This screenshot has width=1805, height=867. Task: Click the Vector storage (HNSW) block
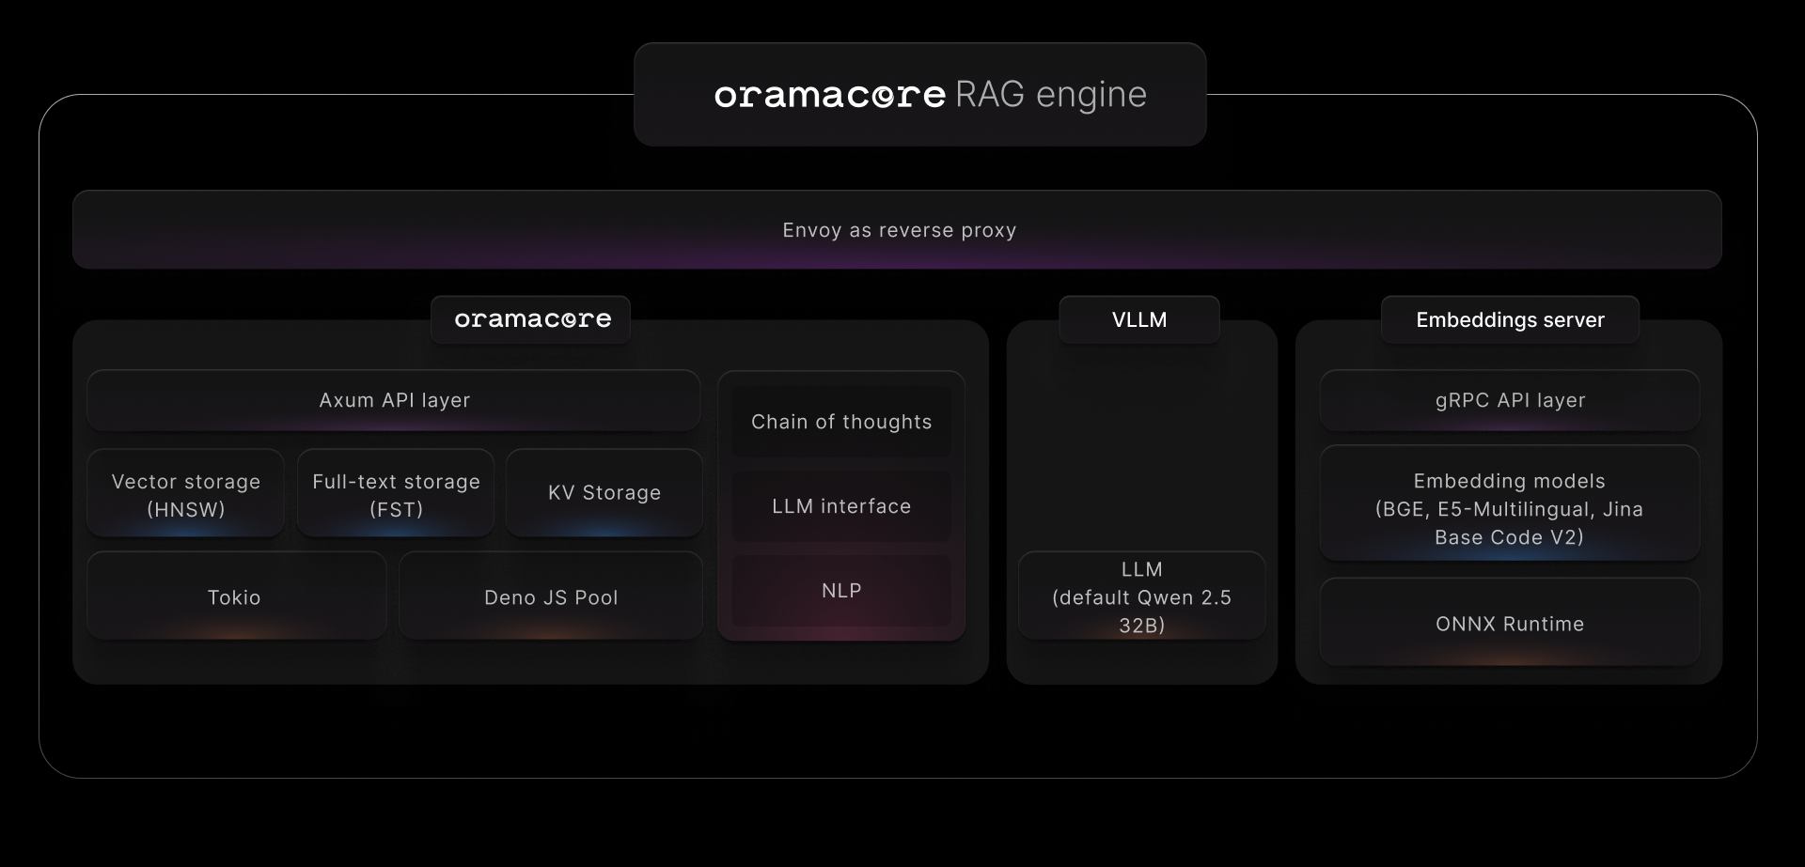point(186,494)
